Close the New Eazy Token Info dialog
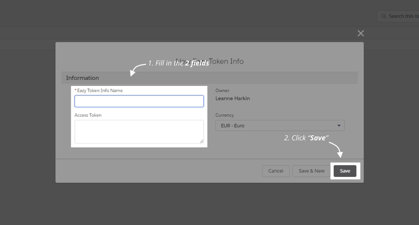419x225 pixels. click(361, 33)
